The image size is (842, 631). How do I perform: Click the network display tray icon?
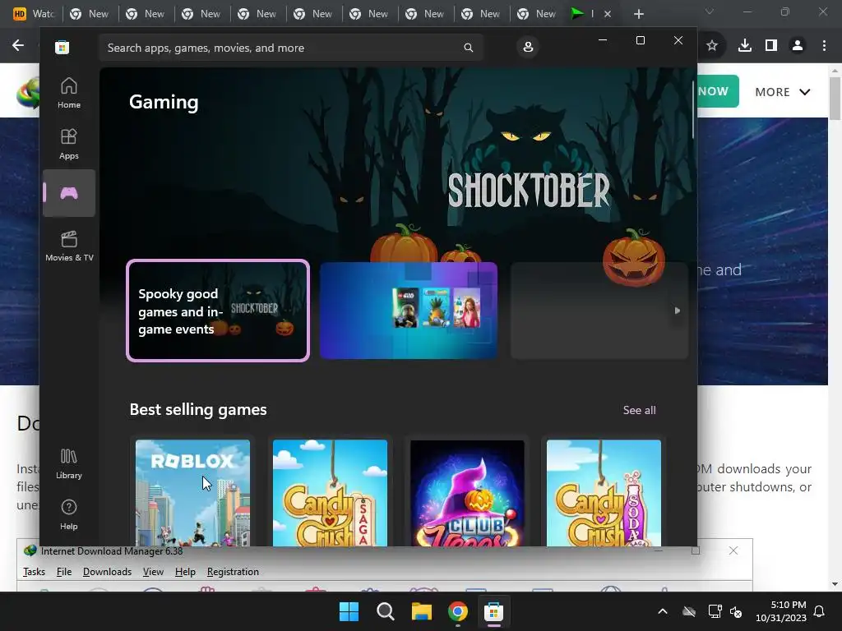(x=715, y=611)
